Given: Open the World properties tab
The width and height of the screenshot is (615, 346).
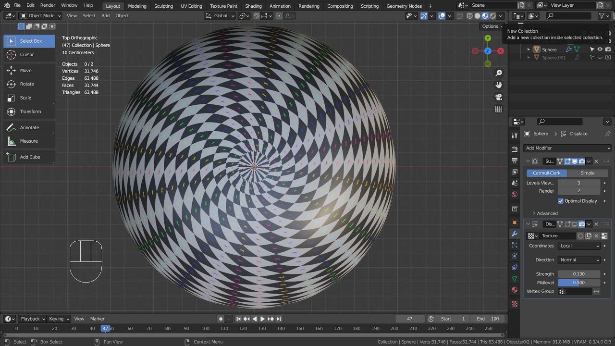Looking at the screenshot, I should pos(515,195).
